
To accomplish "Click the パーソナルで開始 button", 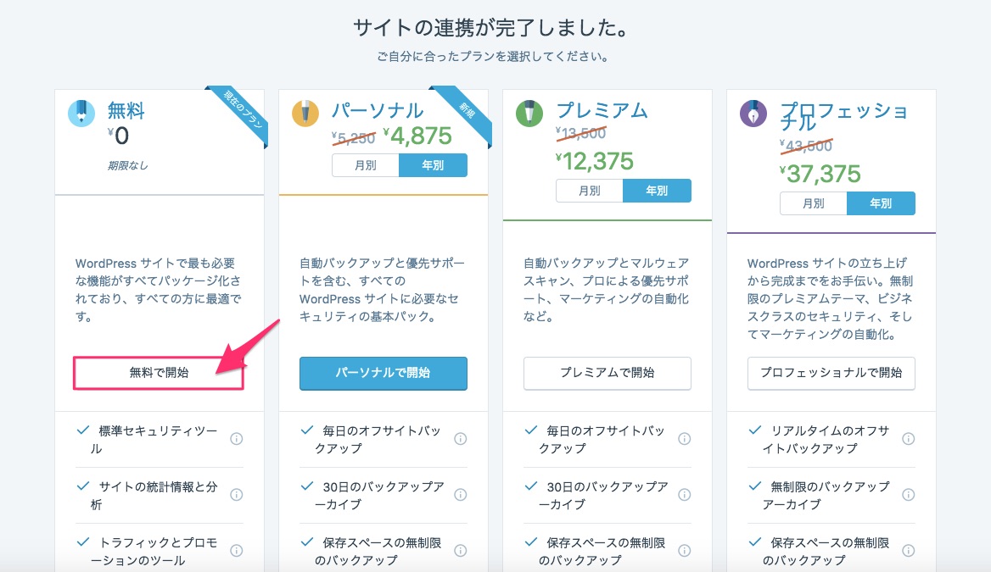I will pyautogui.click(x=383, y=373).
